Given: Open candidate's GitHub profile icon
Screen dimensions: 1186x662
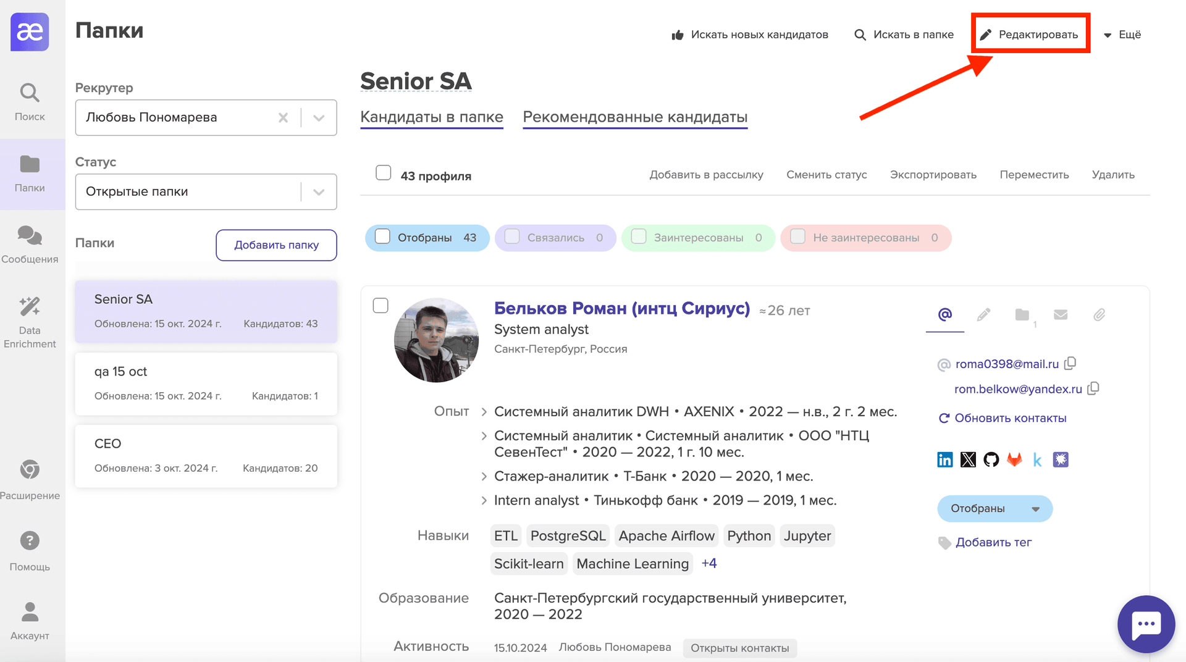Looking at the screenshot, I should 991,459.
